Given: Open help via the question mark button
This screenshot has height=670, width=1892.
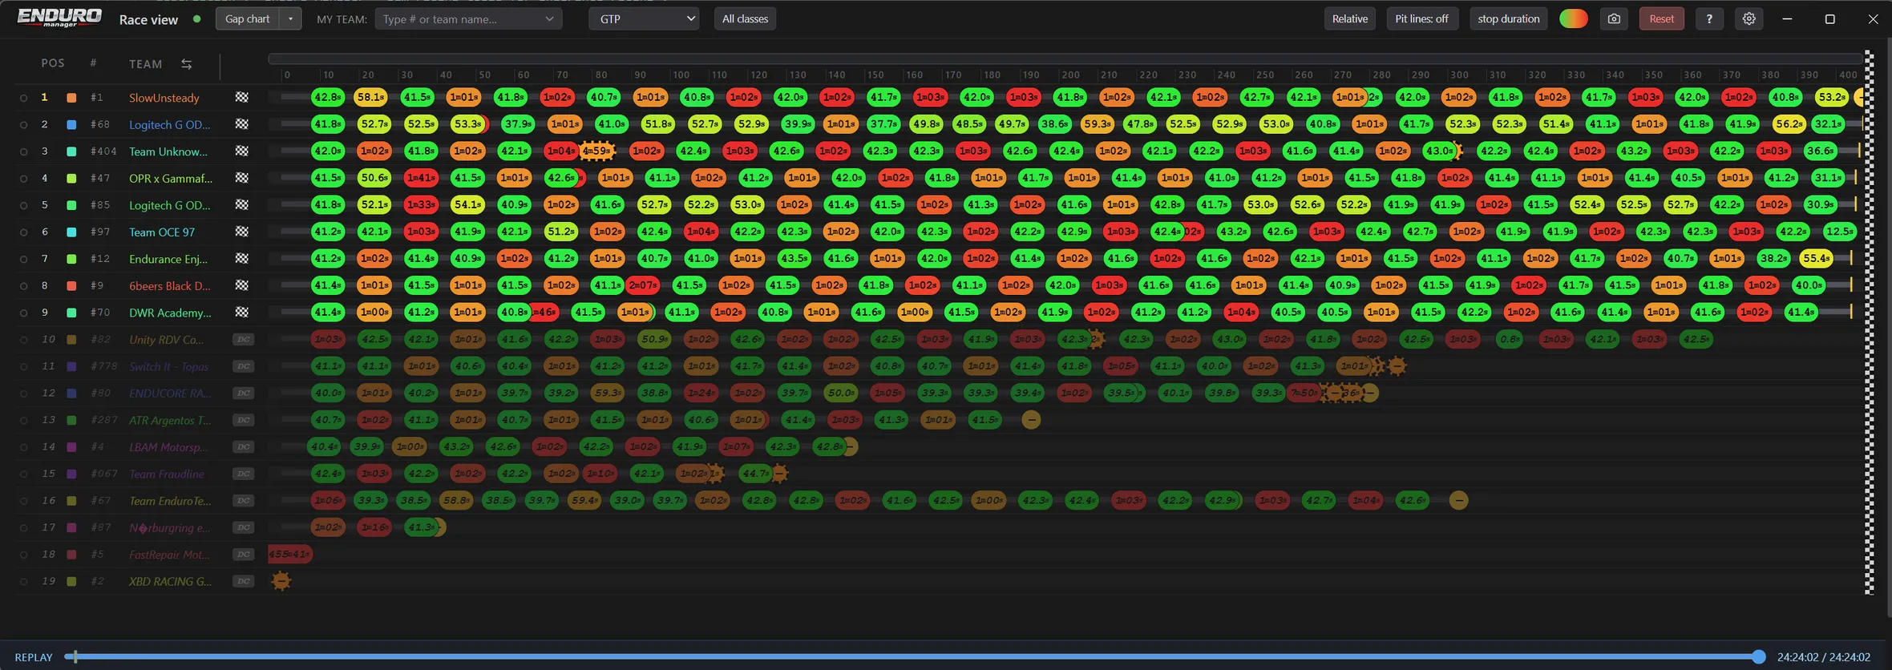Looking at the screenshot, I should click(x=1709, y=18).
